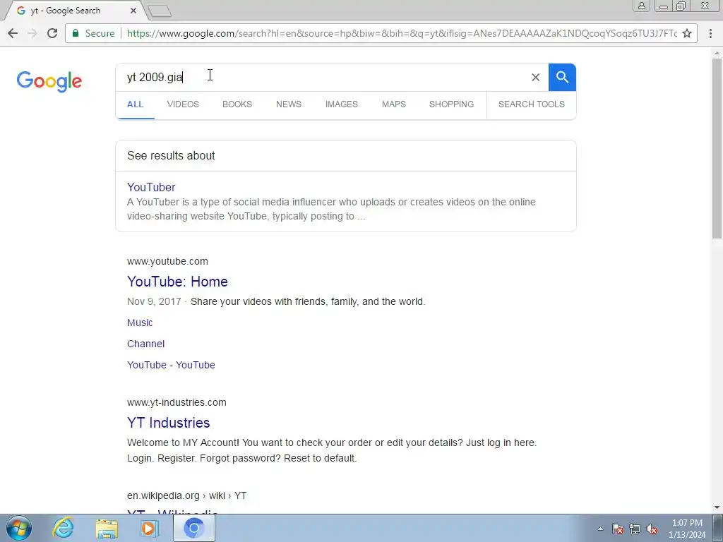Switch to the IMAGES tab
This screenshot has height=542, width=723.
click(342, 104)
